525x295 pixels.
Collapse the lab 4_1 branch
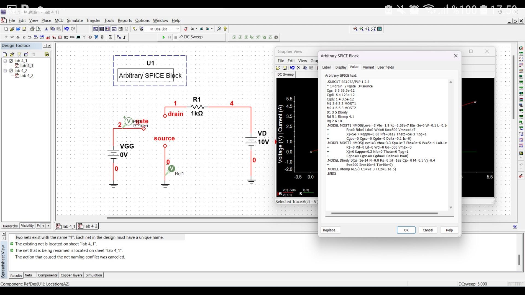coord(5,61)
